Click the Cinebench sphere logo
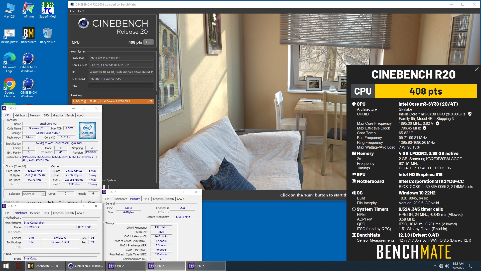Viewport: 481px width, 271px height. [83, 23]
